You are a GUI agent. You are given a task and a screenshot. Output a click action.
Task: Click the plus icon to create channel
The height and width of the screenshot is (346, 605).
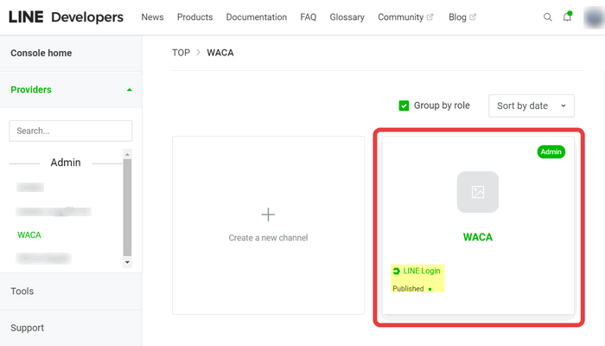point(268,215)
